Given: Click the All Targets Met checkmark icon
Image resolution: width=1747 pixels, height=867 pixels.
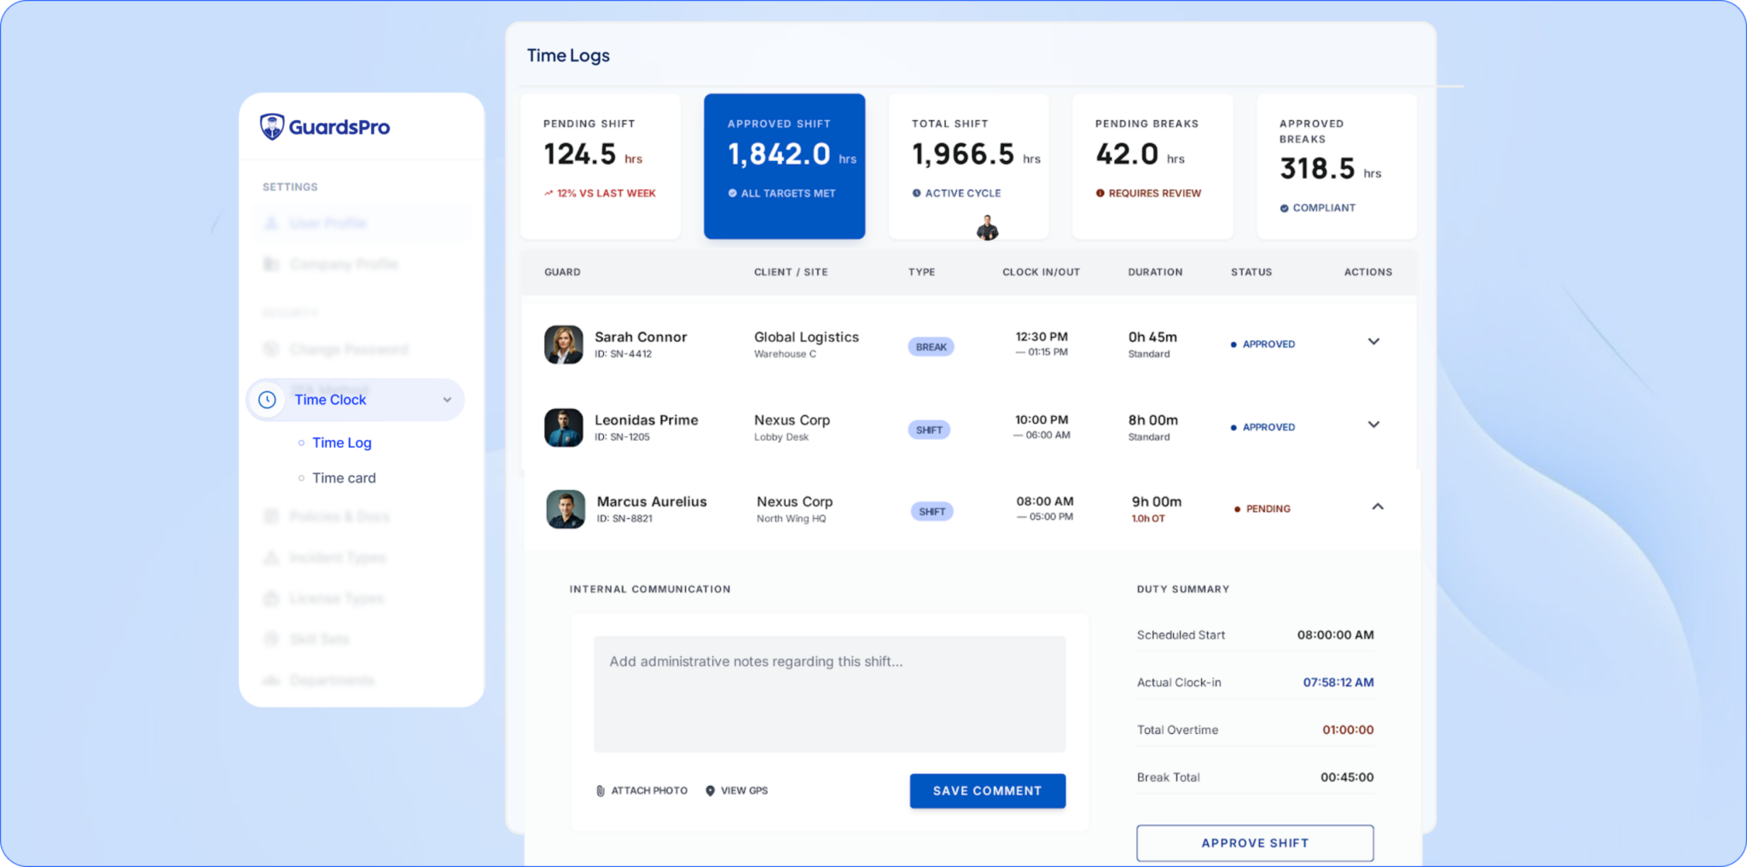Looking at the screenshot, I should [732, 194].
